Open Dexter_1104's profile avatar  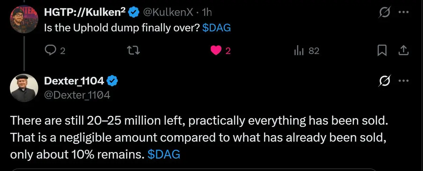[x=24, y=87]
